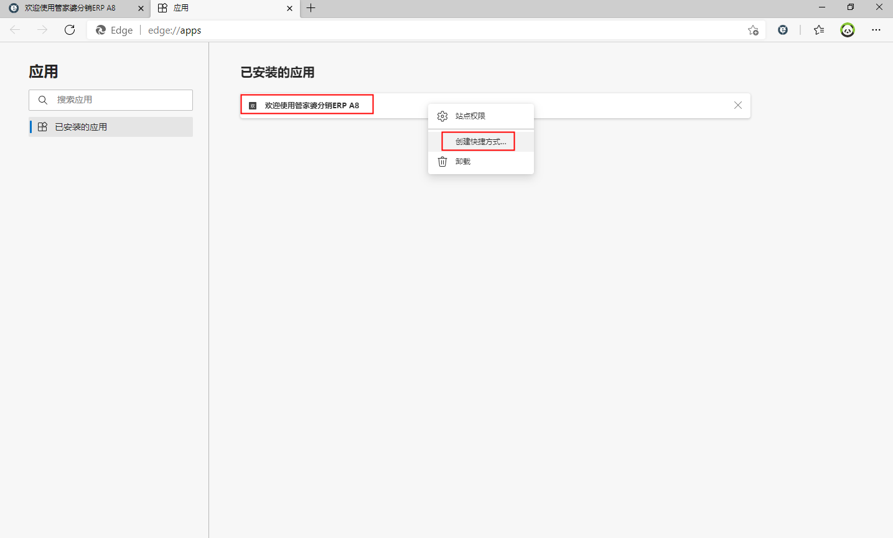This screenshot has width=893, height=538.
Task: Open a new browser tab
Action: [x=311, y=8]
